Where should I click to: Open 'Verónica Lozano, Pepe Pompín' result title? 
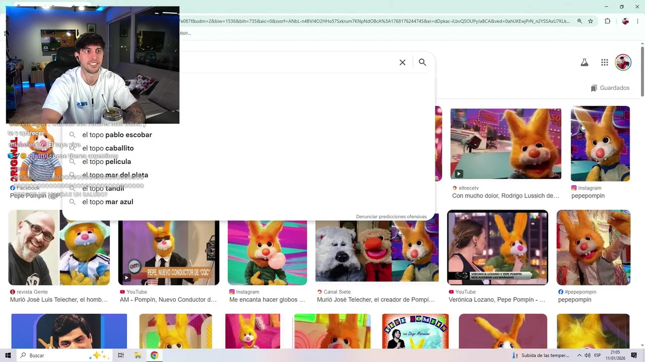(x=497, y=300)
